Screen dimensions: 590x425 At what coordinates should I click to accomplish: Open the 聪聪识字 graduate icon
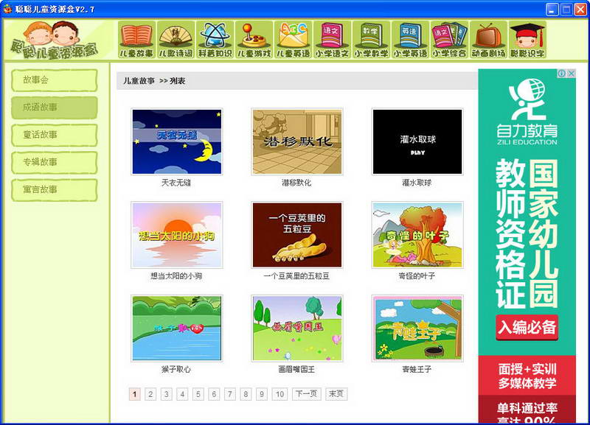click(528, 40)
